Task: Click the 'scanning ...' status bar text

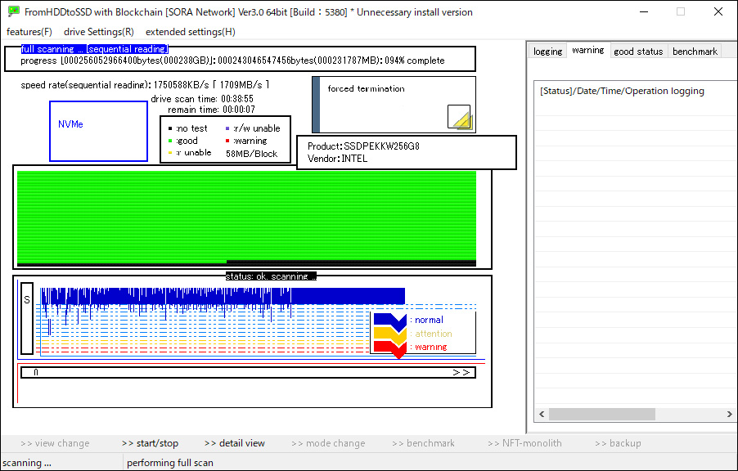Action: tap(27, 463)
